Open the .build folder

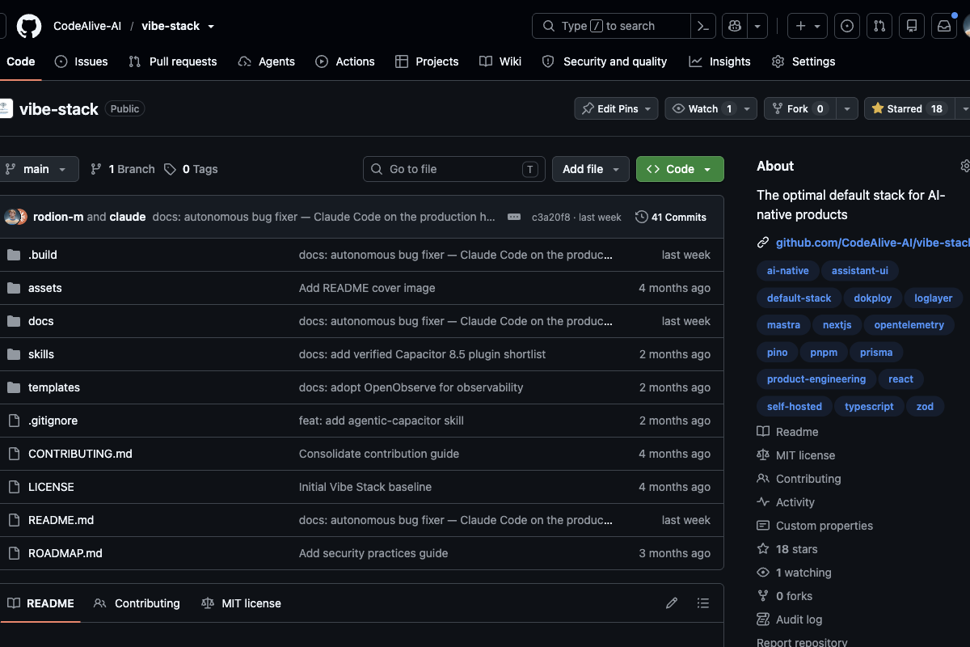coord(43,255)
